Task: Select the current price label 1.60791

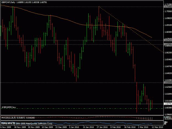Action: click(x=168, y=104)
